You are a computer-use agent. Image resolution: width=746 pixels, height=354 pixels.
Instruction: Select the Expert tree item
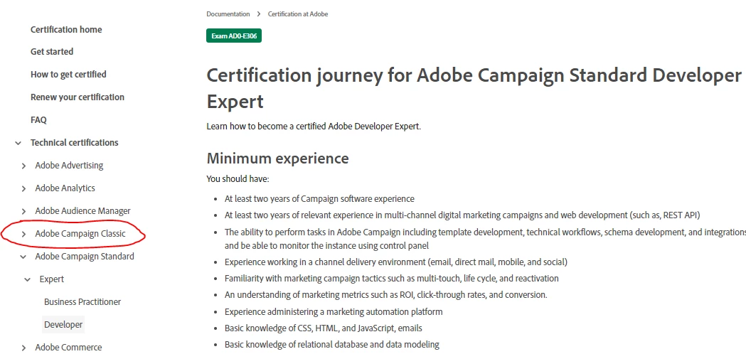tap(52, 279)
